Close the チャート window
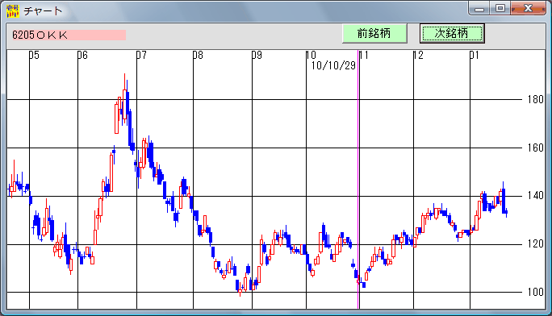 (528, 8)
